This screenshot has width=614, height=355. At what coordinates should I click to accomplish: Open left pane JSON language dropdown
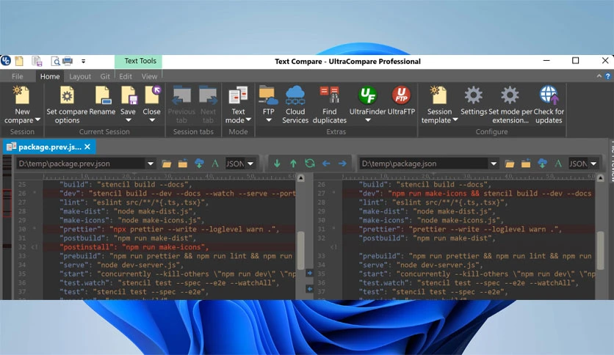pos(250,164)
